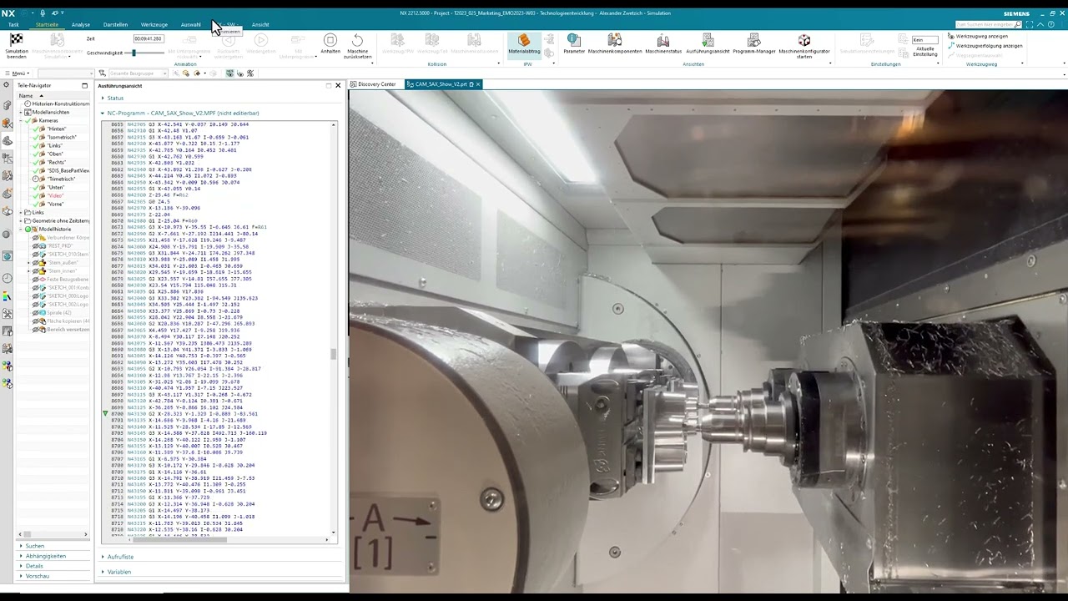Click Maschine zurücksetzen icon
This screenshot has height=601, width=1068.
(357, 40)
